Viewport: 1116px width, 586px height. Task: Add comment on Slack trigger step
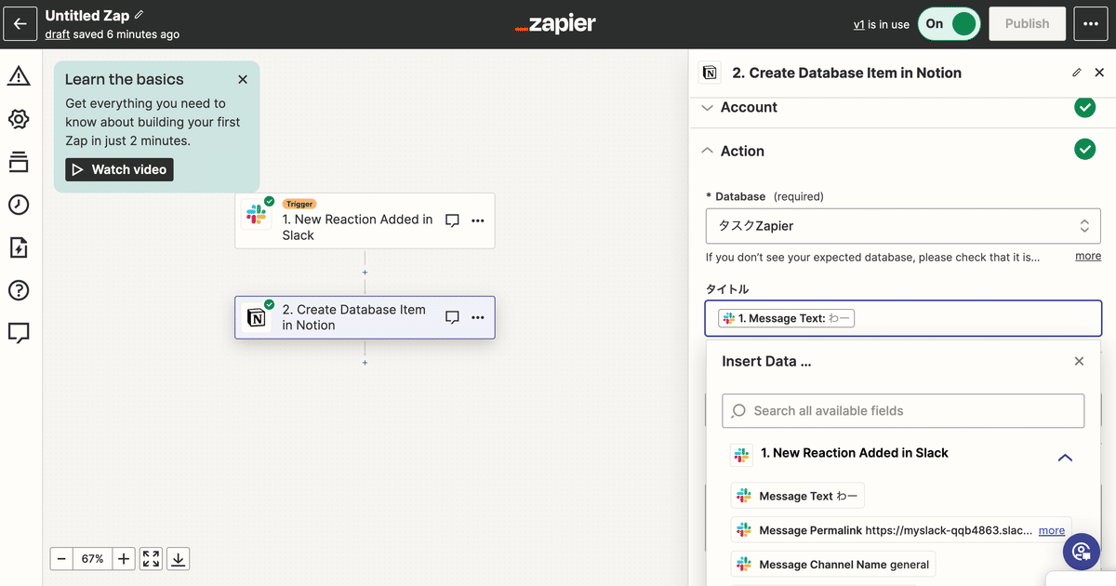pyautogui.click(x=452, y=220)
